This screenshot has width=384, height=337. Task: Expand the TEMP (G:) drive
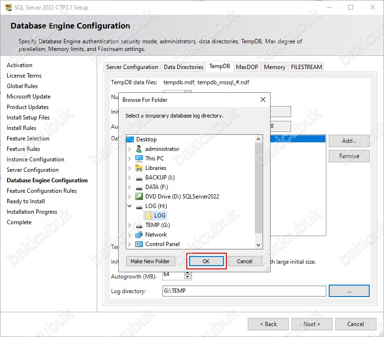coord(130,225)
